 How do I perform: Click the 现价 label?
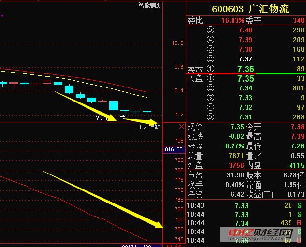[195, 127]
